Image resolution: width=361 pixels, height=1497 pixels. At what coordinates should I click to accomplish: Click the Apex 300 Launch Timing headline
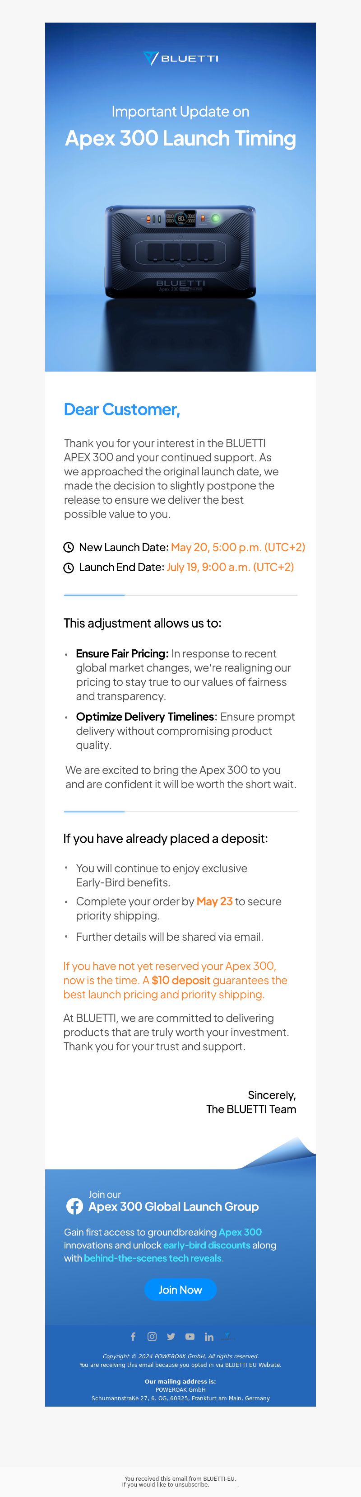(x=180, y=138)
